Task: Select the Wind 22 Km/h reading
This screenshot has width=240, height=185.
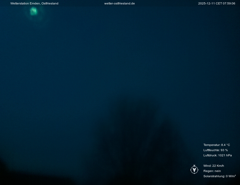Action: [214, 166]
